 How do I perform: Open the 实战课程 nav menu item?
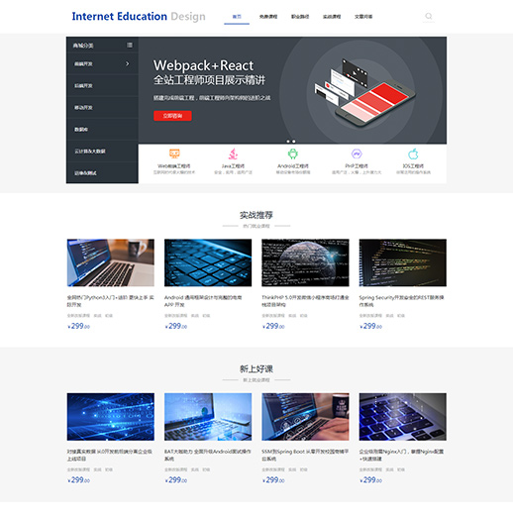point(332,17)
